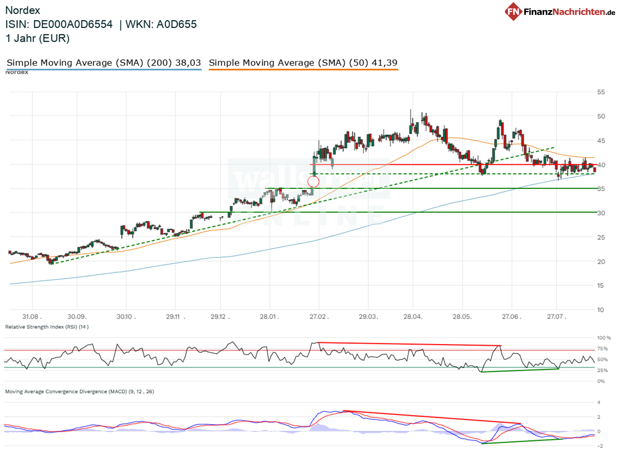618x453 pixels.
Task: Click the RSI 50% scale label
Action: [603, 360]
